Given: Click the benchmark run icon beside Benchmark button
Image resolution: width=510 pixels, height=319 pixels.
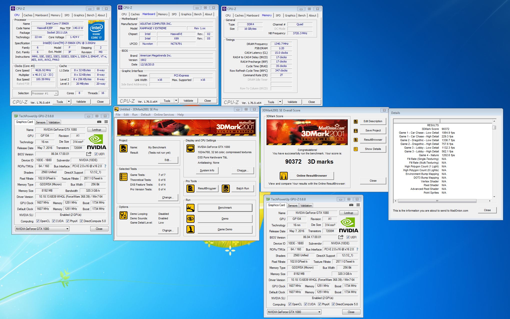Looking at the screenshot, I should pyautogui.click(x=190, y=208).
